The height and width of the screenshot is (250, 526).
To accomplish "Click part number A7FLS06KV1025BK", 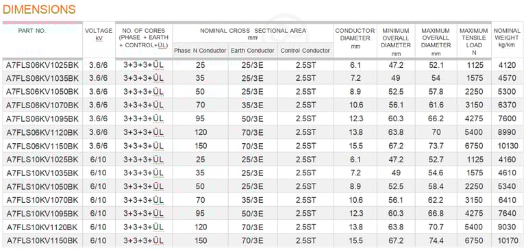I will 42,66.
